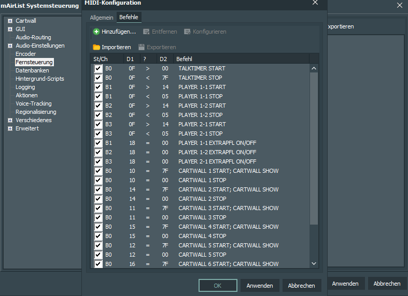Click the Importieren folder icon
The image size is (408, 296).
(x=96, y=47)
